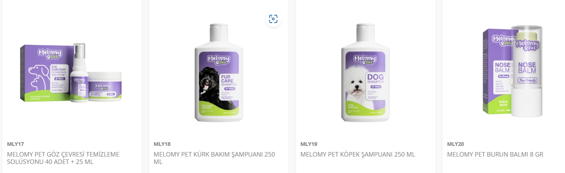Select product code MLY18
Image resolution: width=565 pixels, height=173 pixels.
point(162,144)
